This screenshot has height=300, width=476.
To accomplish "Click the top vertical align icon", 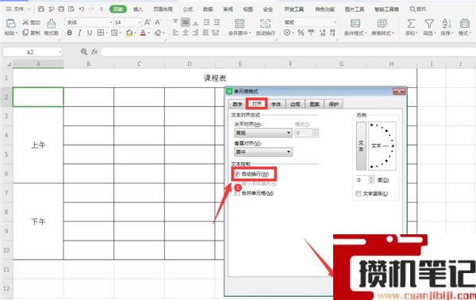I will pos(175,22).
